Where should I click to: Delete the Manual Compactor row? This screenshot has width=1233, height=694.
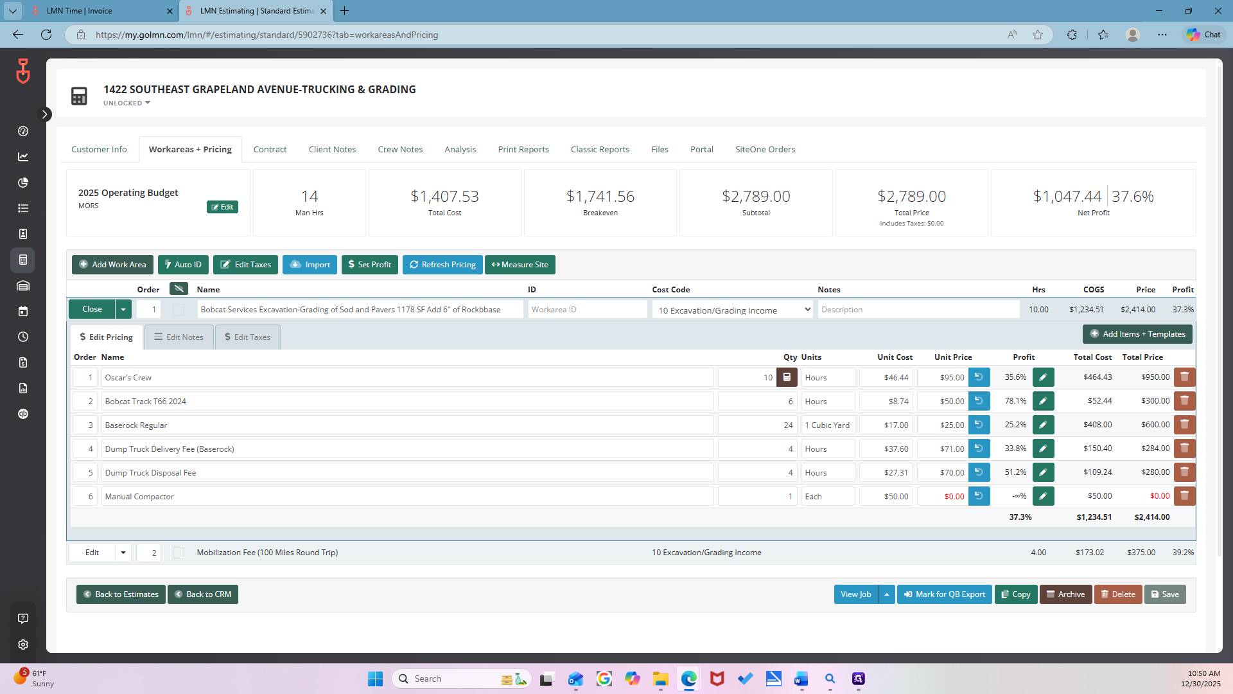(1184, 496)
